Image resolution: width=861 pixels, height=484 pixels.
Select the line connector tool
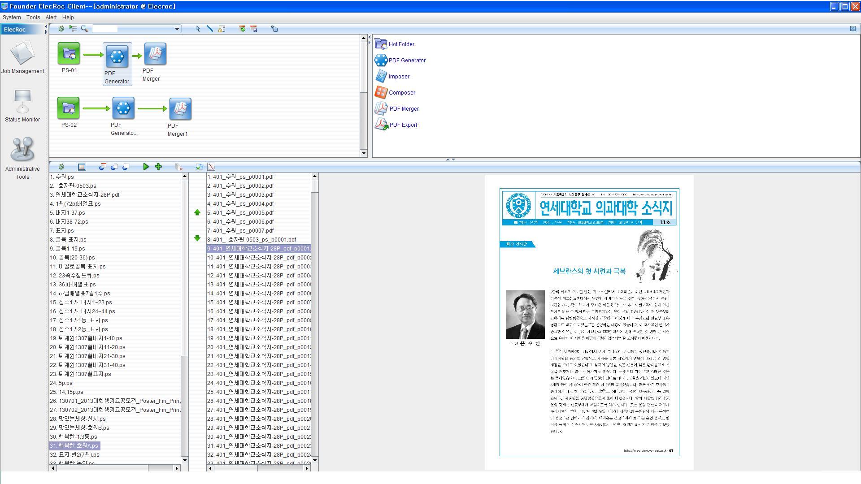pos(209,29)
